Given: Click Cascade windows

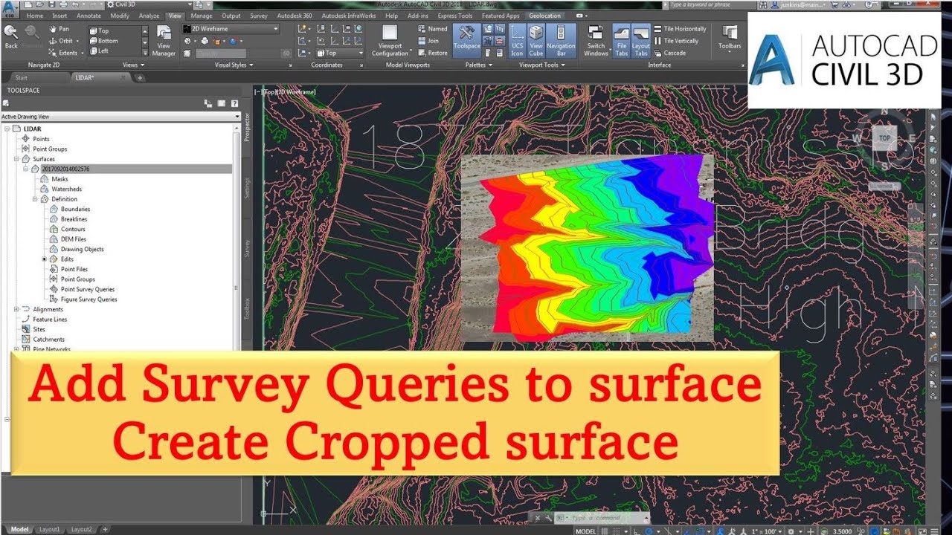Looking at the screenshot, I should click(669, 53).
